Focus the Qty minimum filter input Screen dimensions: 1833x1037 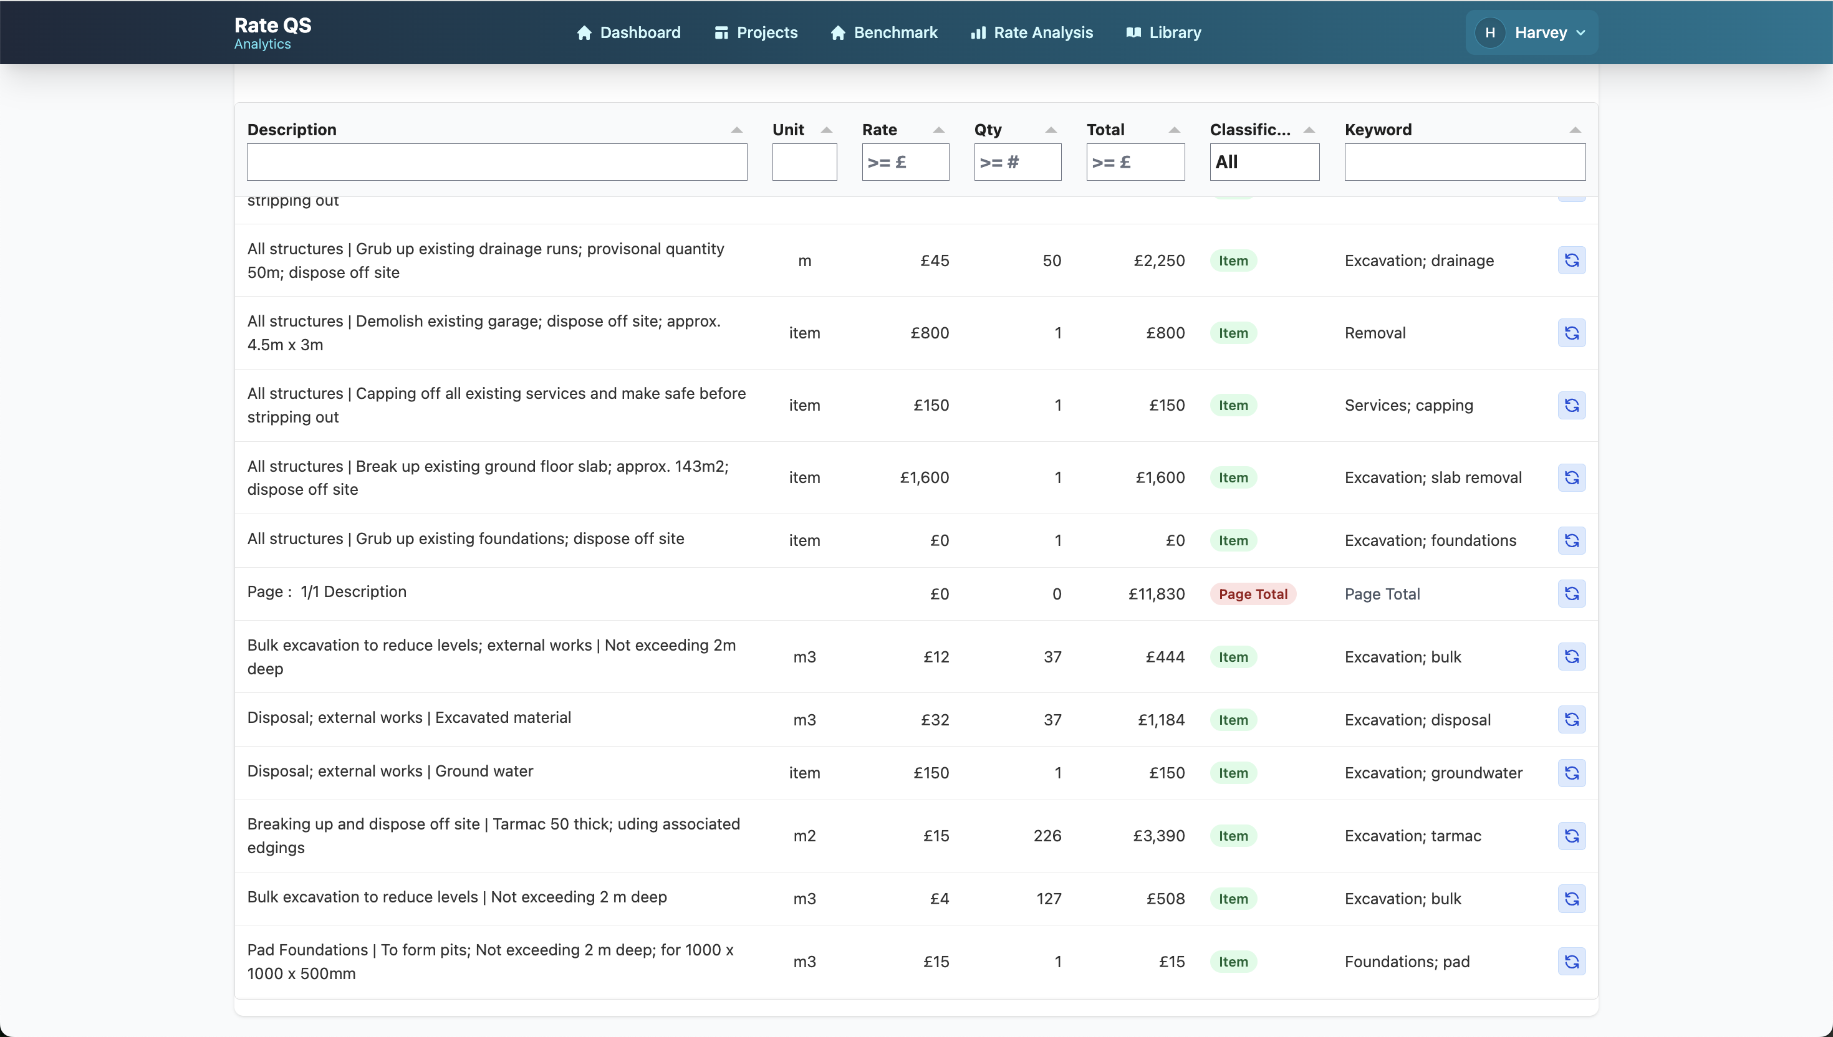pyautogui.click(x=1018, y=163)
